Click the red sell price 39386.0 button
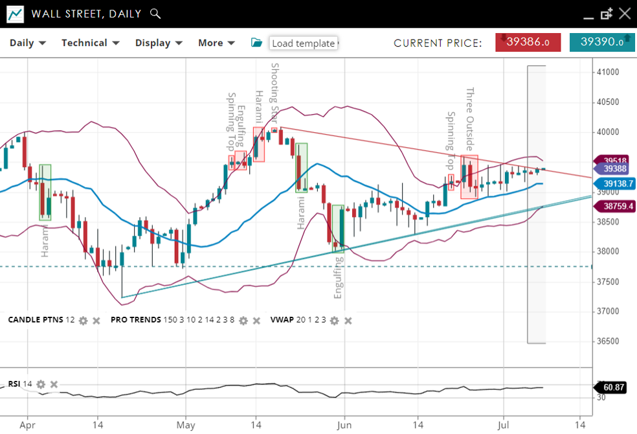637x434 pixels. tap(528, 42)
